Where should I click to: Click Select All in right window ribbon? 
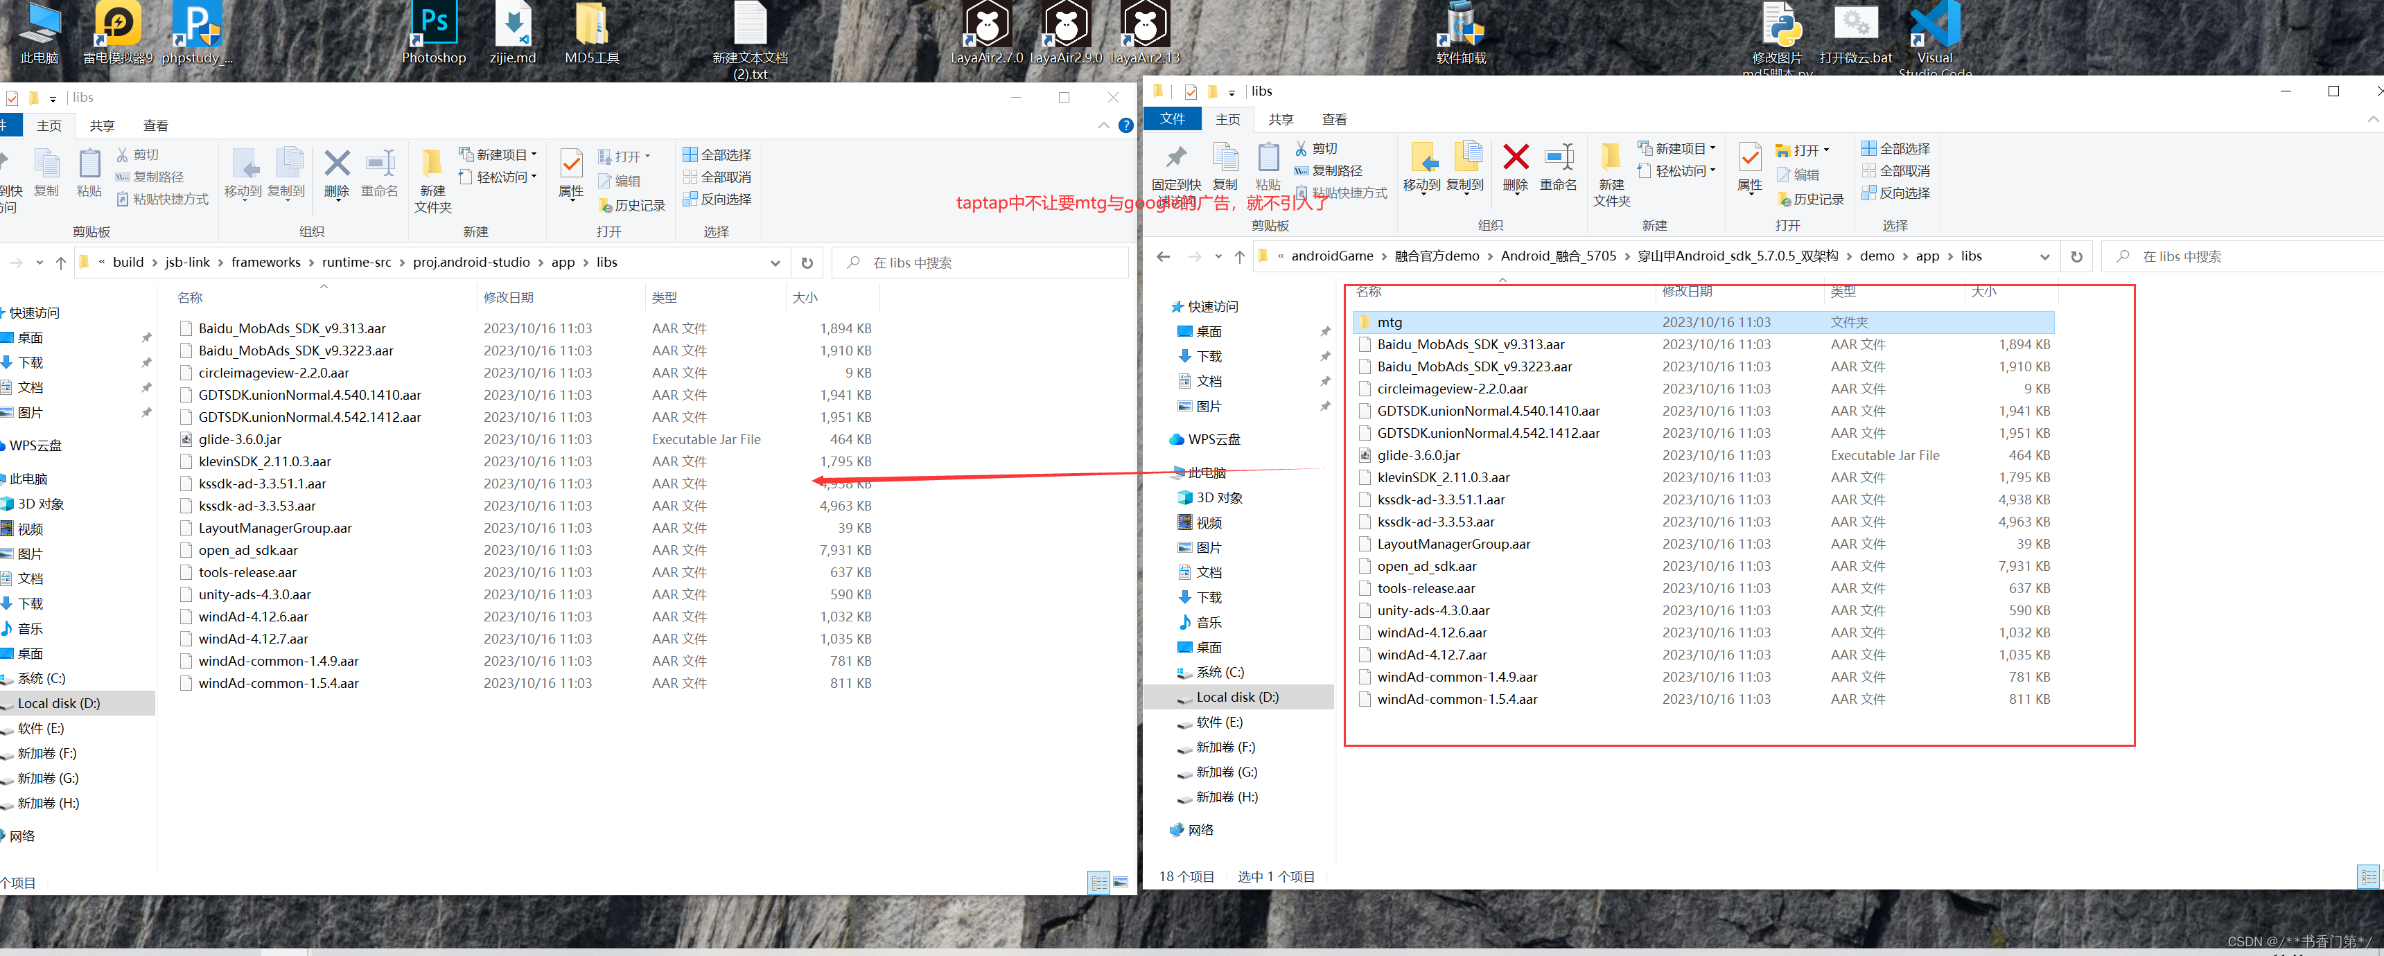(1895, 148)
